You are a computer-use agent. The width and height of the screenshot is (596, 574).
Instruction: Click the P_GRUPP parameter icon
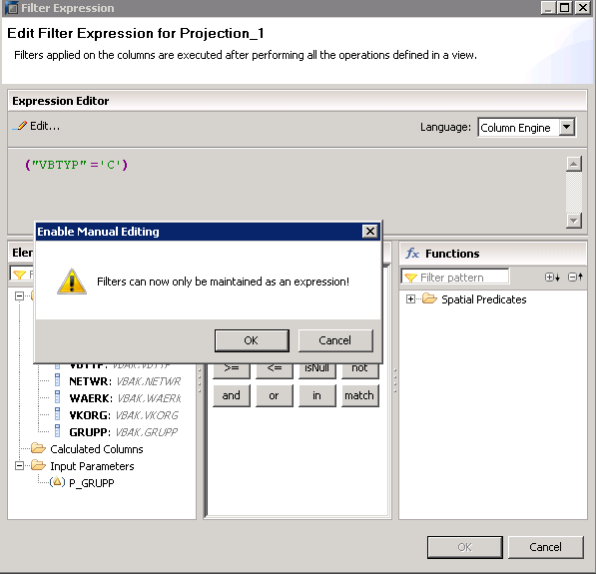click(57, 482)
